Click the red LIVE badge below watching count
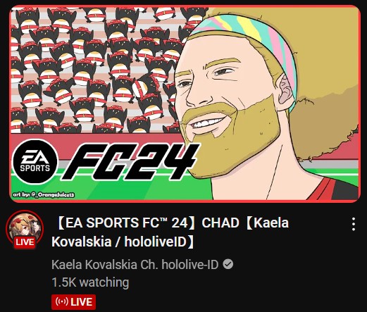367x312 pixels. point(73,302)
